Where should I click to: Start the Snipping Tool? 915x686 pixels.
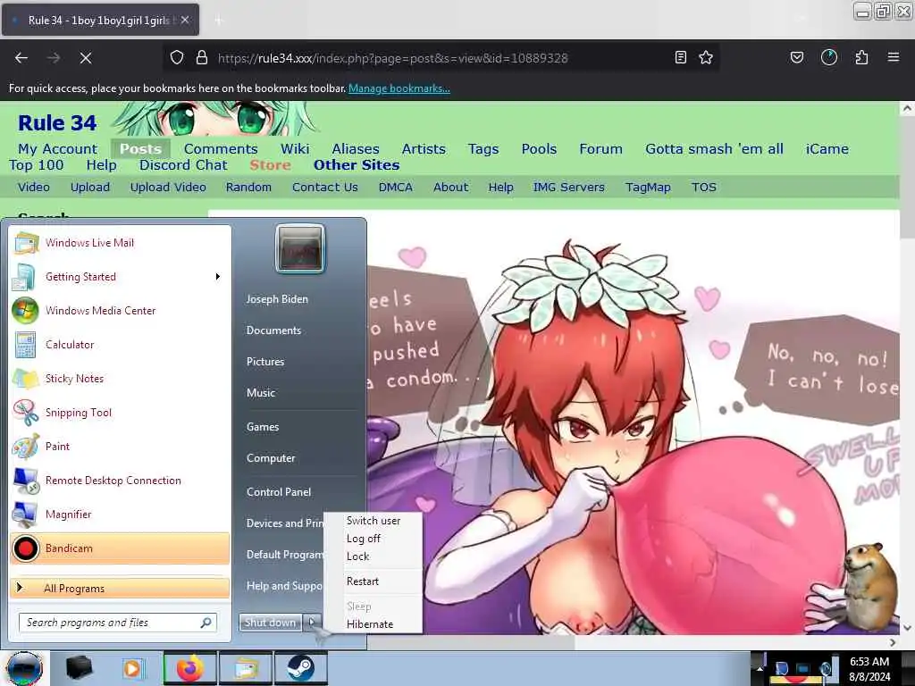tap(120, 413)
